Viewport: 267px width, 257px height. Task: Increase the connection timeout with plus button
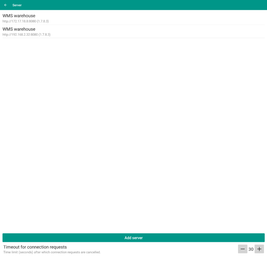[259, 249]
